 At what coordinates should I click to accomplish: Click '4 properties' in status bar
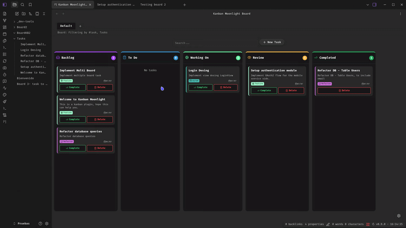[314, 224]
